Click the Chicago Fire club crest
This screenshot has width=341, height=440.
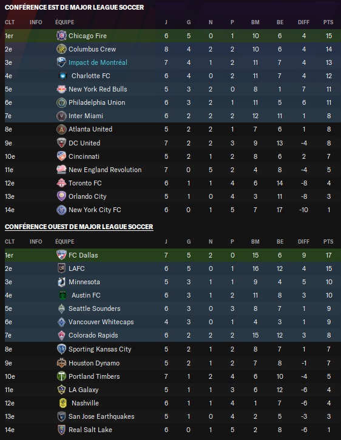pyautogui.click(x=61, y=36)
